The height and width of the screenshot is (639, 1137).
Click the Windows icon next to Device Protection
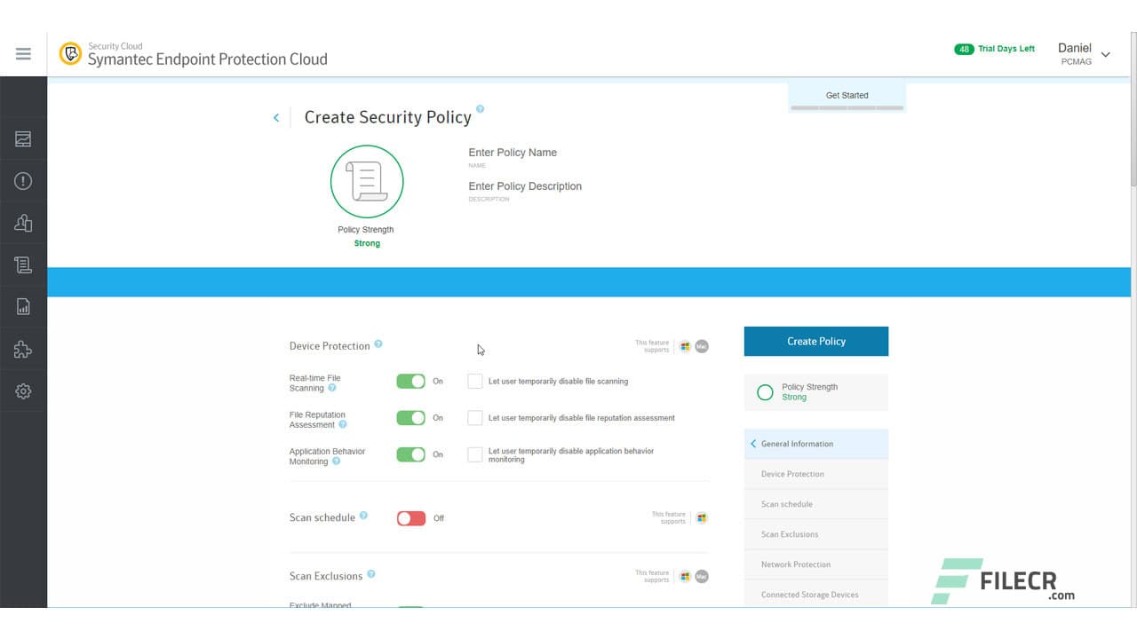click(x=685, y=346)
